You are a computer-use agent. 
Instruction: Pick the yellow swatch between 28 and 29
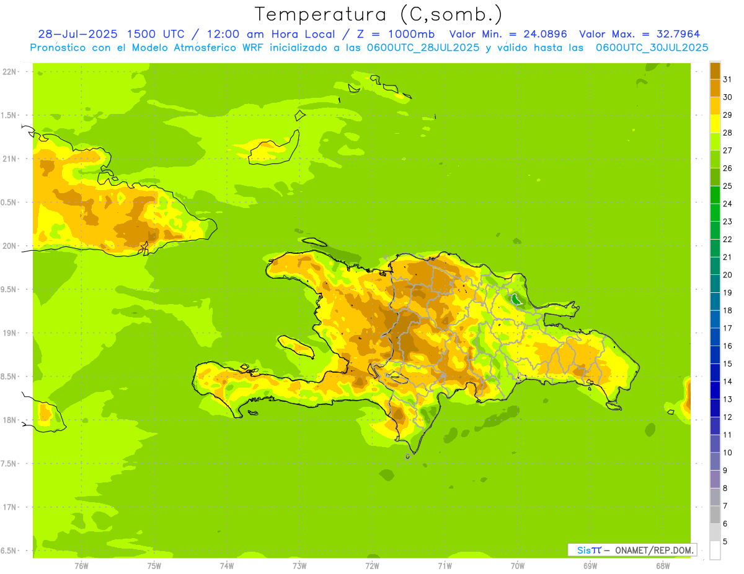point(715,123)
